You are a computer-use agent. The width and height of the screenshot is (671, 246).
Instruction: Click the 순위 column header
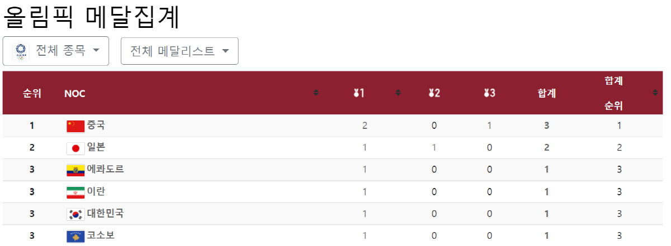click(32, 94)
